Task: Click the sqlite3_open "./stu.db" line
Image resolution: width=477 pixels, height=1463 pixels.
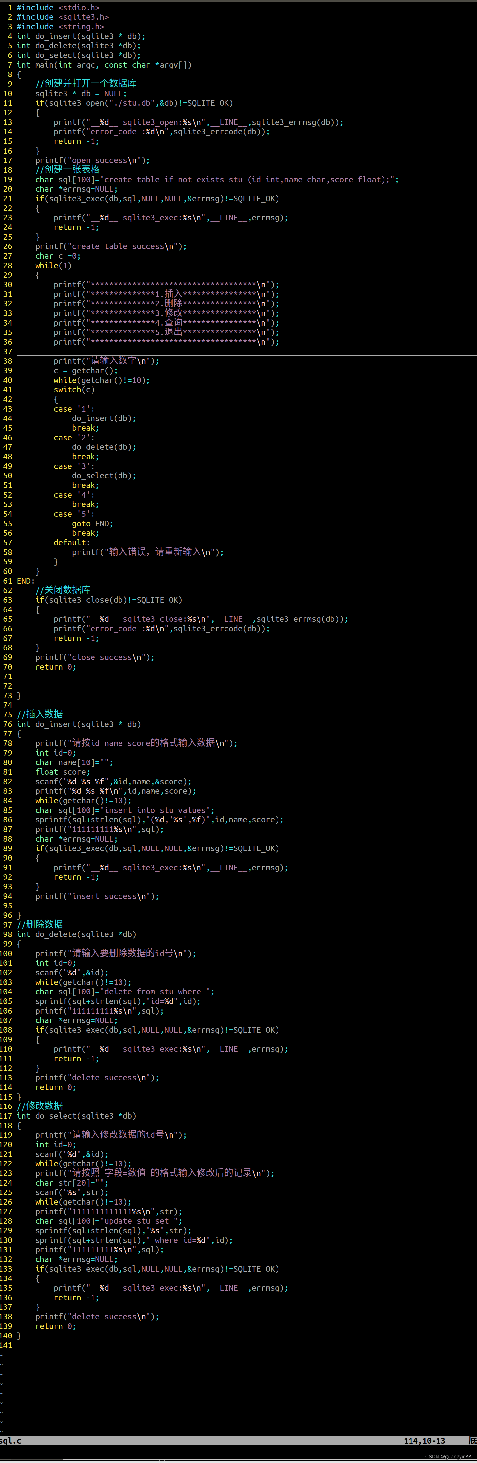Action: [x=134, y=103]
